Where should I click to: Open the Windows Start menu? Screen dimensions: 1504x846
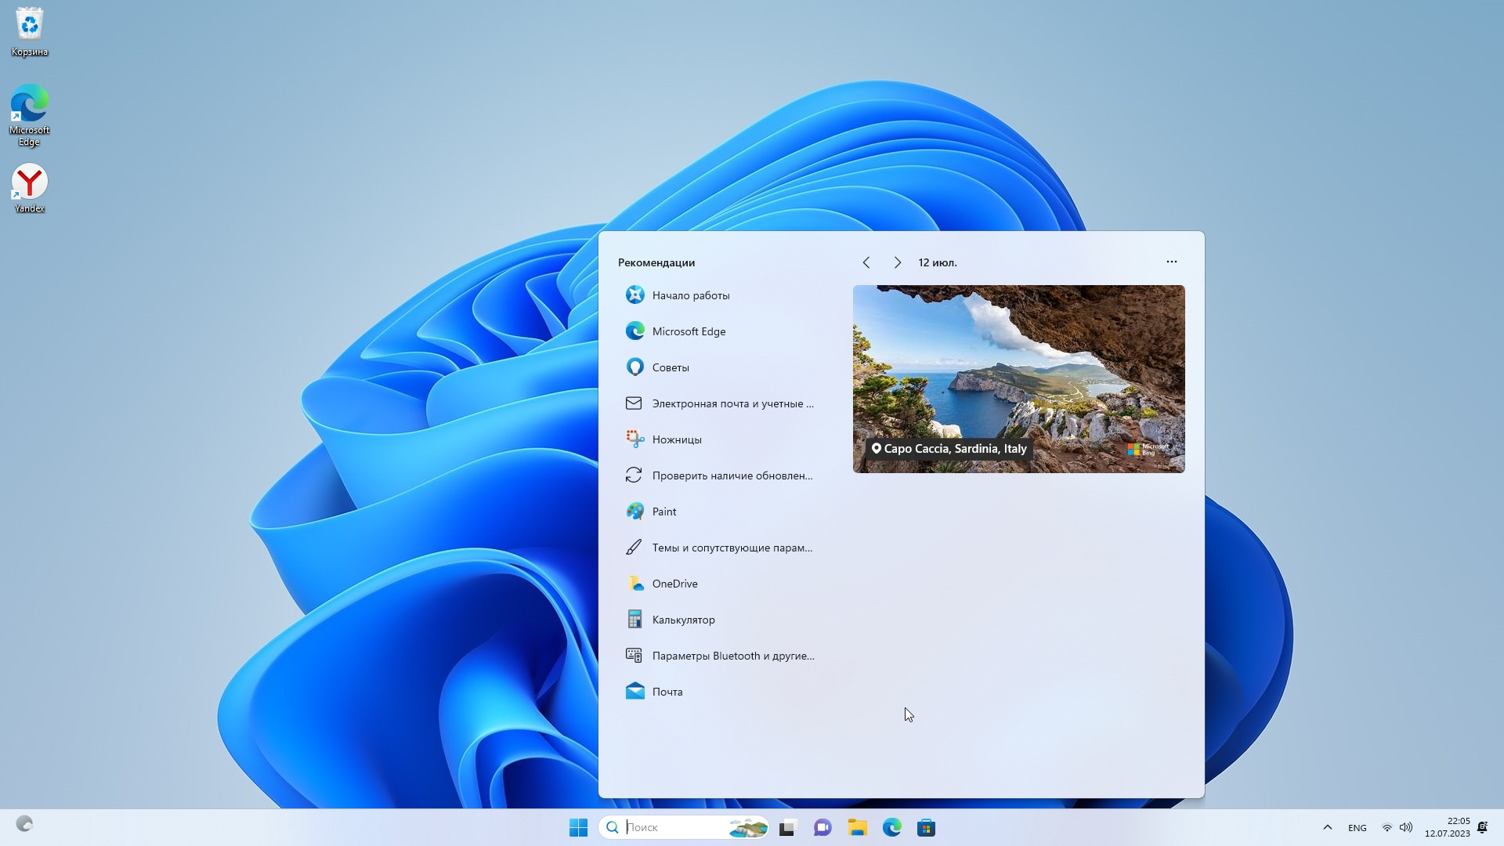[578, 828]
